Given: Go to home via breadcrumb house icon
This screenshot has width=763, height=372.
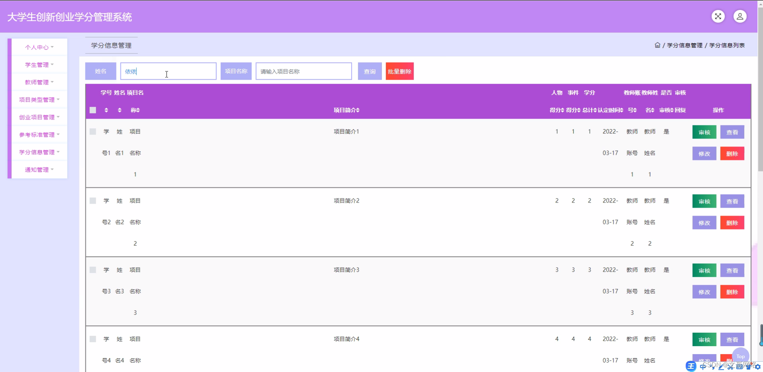Looking at the screenshot, I should point(657,45).
